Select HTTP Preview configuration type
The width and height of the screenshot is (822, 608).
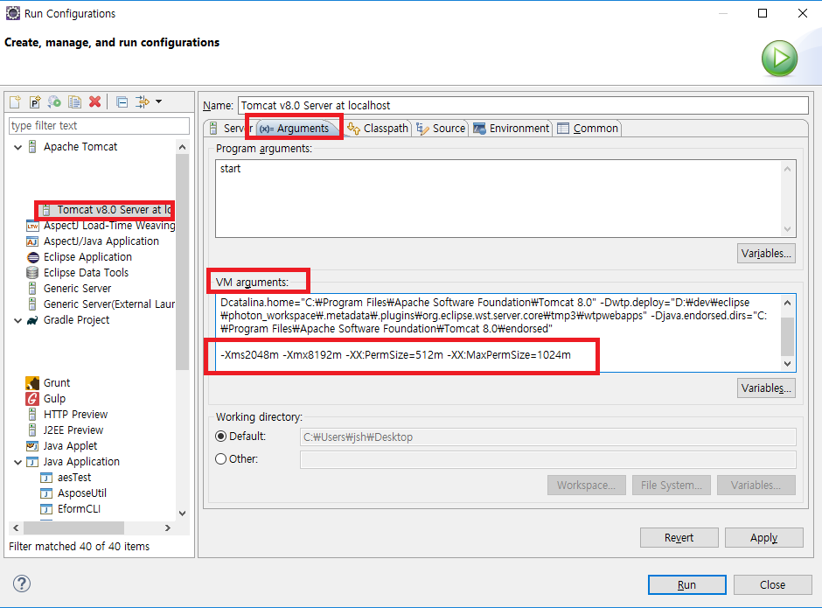tap(67, 415)
